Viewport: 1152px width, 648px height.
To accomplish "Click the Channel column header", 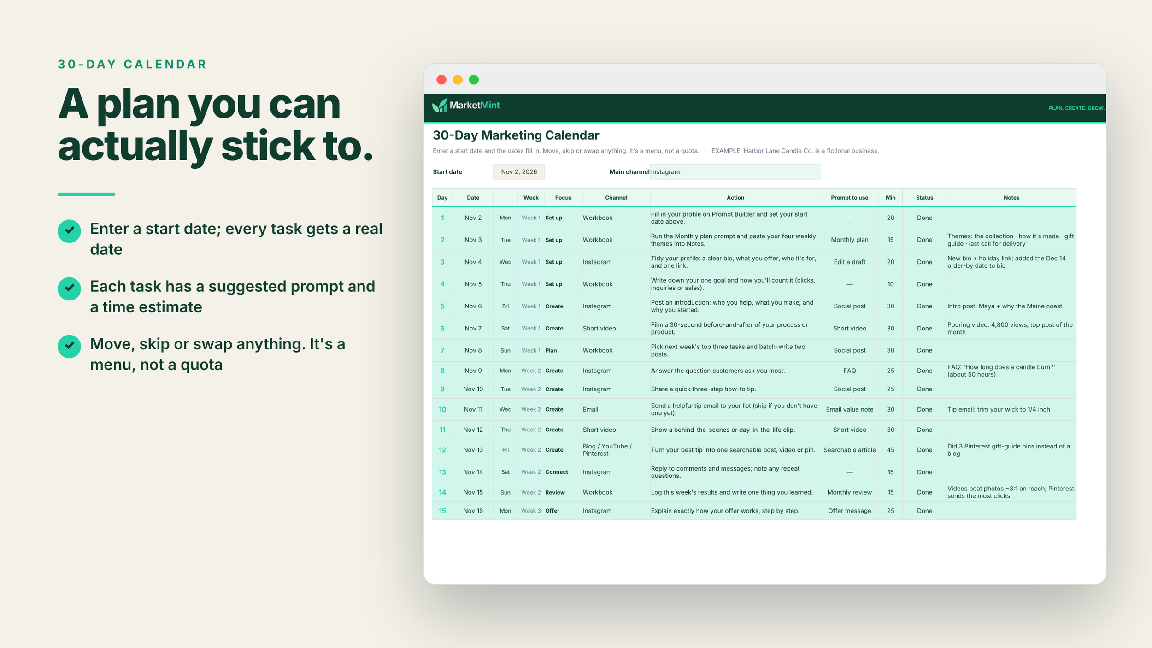I will click(x=616, y=198).
